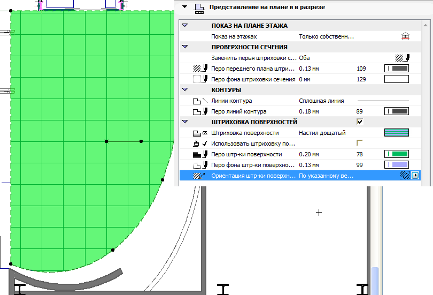433x295 pixels.
Task: Click the scroll-up arrow of the settings list
Action: (x=426, y=25)
